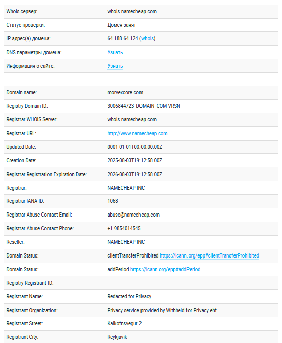The height and width of the screenshot is (343, 282).
Task: Click the Whois сервер value whois.namecheap.com
Action: pyautogui.click(x=132, y=11)
